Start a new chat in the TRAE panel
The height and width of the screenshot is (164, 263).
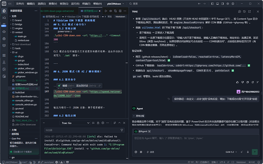point(239,11)
